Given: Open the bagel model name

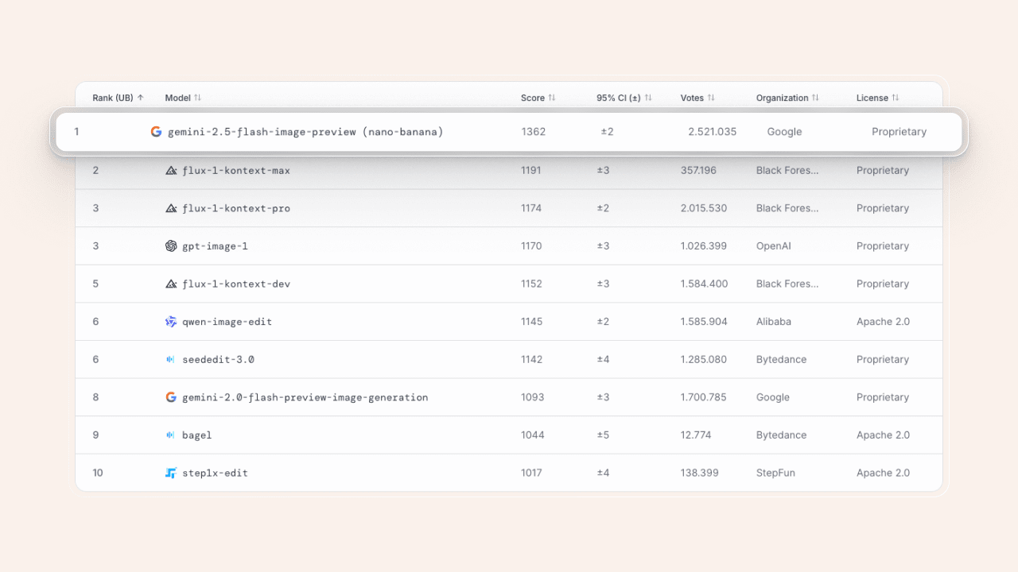Looking at the screenshot, I should click(x=197, y=435).
